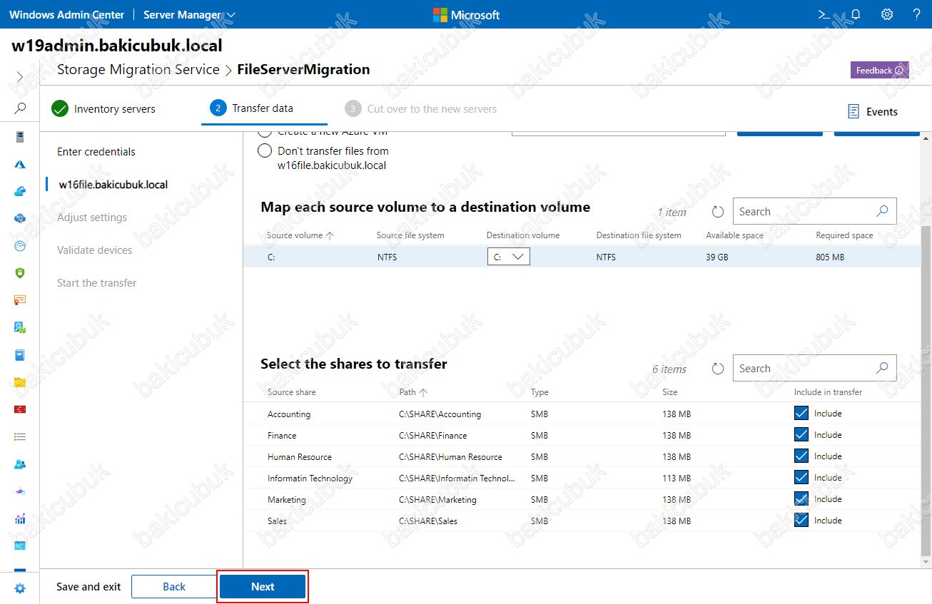Open the sidebar Settings gear at bottom
This screenshot has height=604, width=932.
click(20, 588)
